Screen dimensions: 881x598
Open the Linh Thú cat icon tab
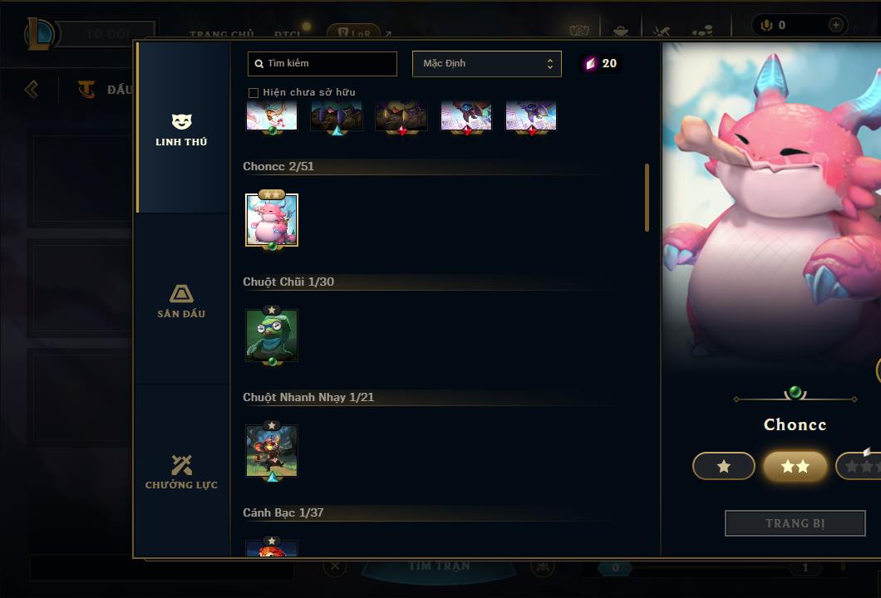point(181,129)
